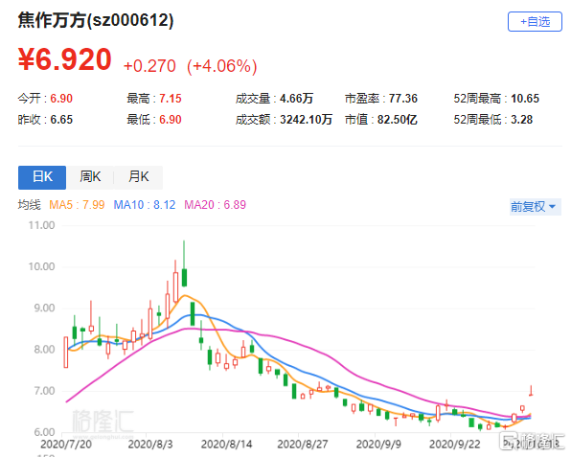Click the MA10 : 8.12 legend label
This screenshot has height=457, width=571.
(145, 205)
